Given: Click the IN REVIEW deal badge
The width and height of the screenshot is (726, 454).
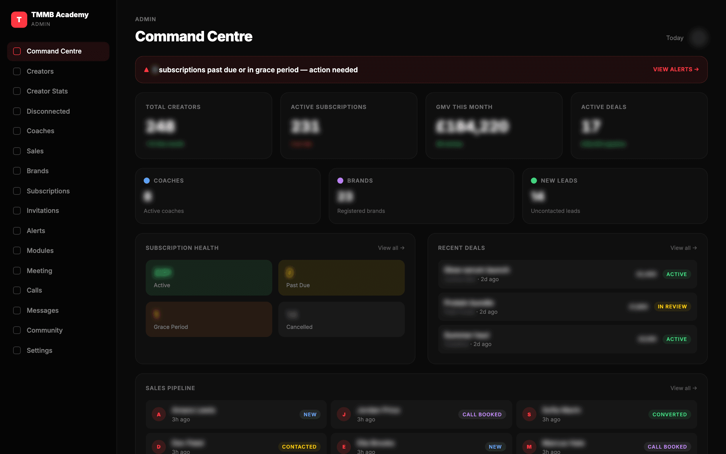Looking at the screenshot, I should coord(672,306).
